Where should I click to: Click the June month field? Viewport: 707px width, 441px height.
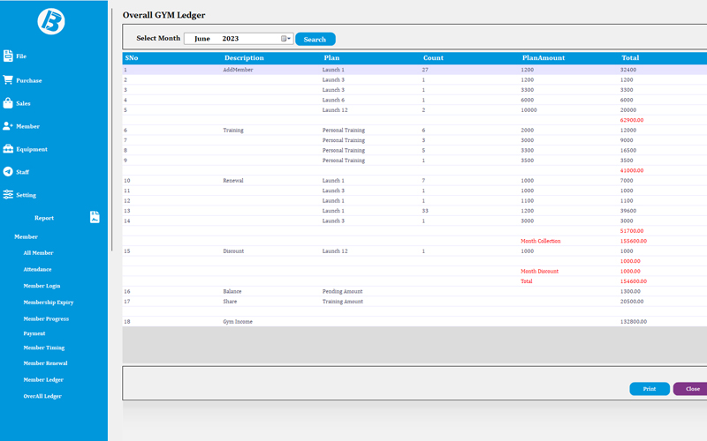click(202, 39)
